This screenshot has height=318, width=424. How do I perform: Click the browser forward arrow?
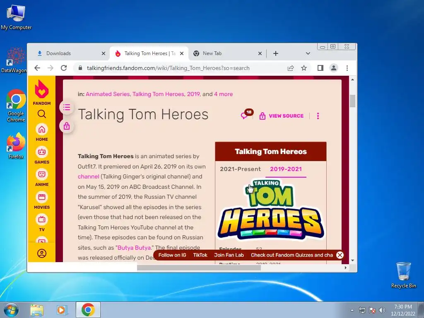[x=50, y=68]
